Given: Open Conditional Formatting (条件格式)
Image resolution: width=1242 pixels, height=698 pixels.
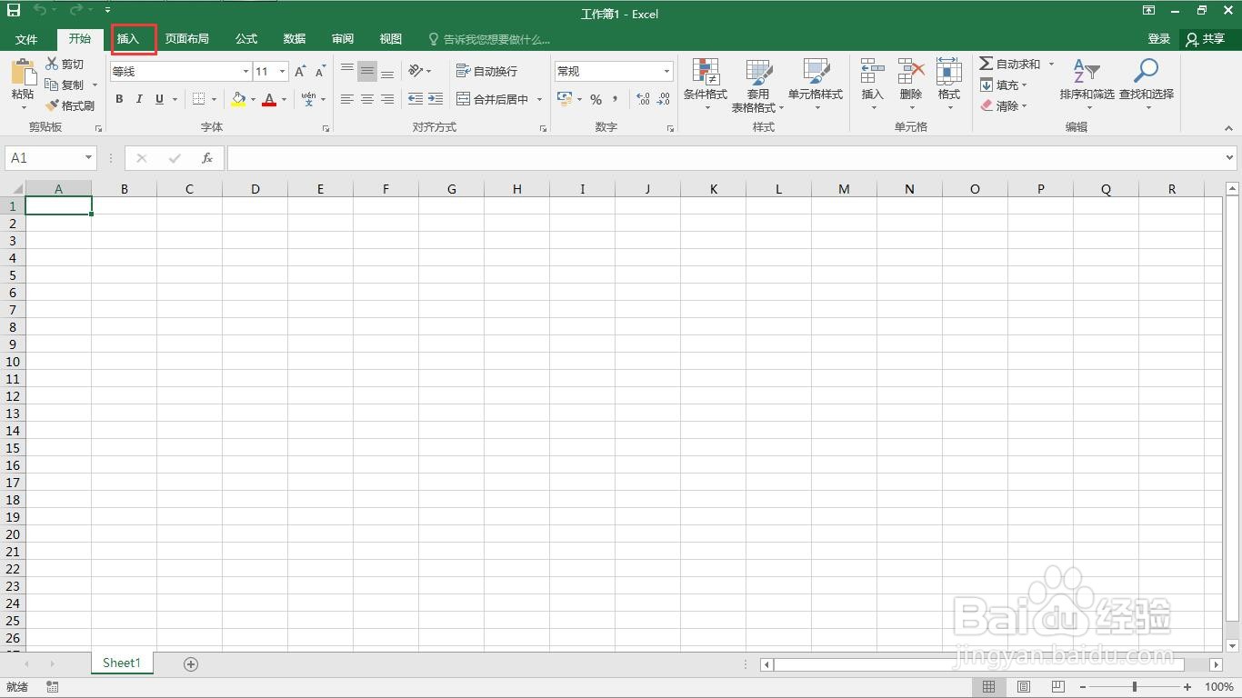Looking at the screenshot, I should (706, 85).
